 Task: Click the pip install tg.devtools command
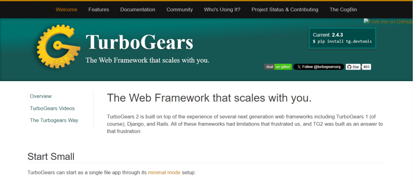[x=342, y=41]
